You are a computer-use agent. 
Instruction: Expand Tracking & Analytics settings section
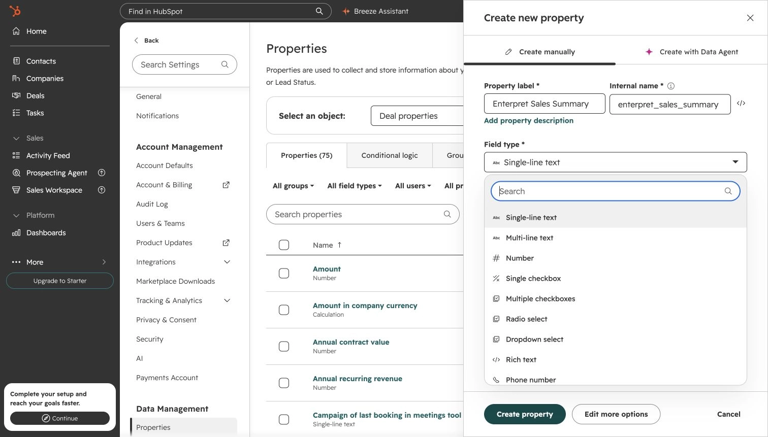(227, 300)
